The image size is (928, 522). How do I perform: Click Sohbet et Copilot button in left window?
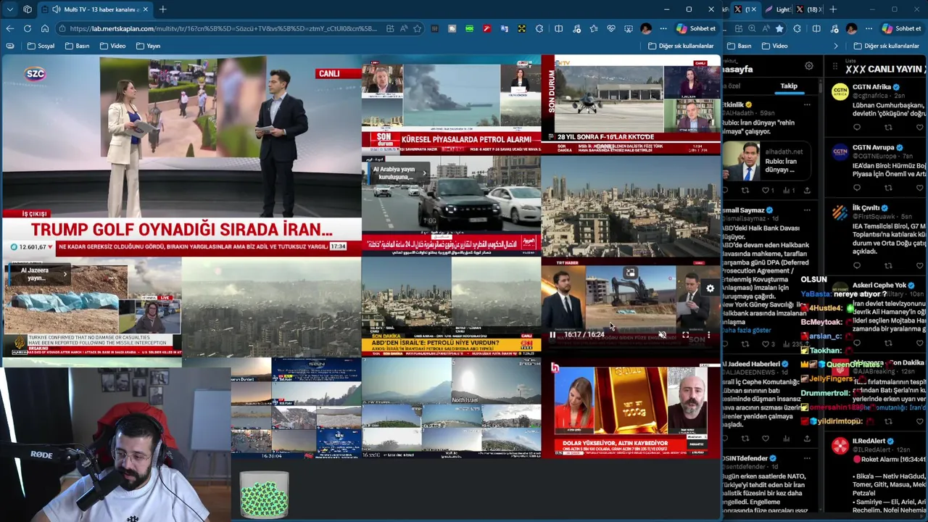click(697, 28)
